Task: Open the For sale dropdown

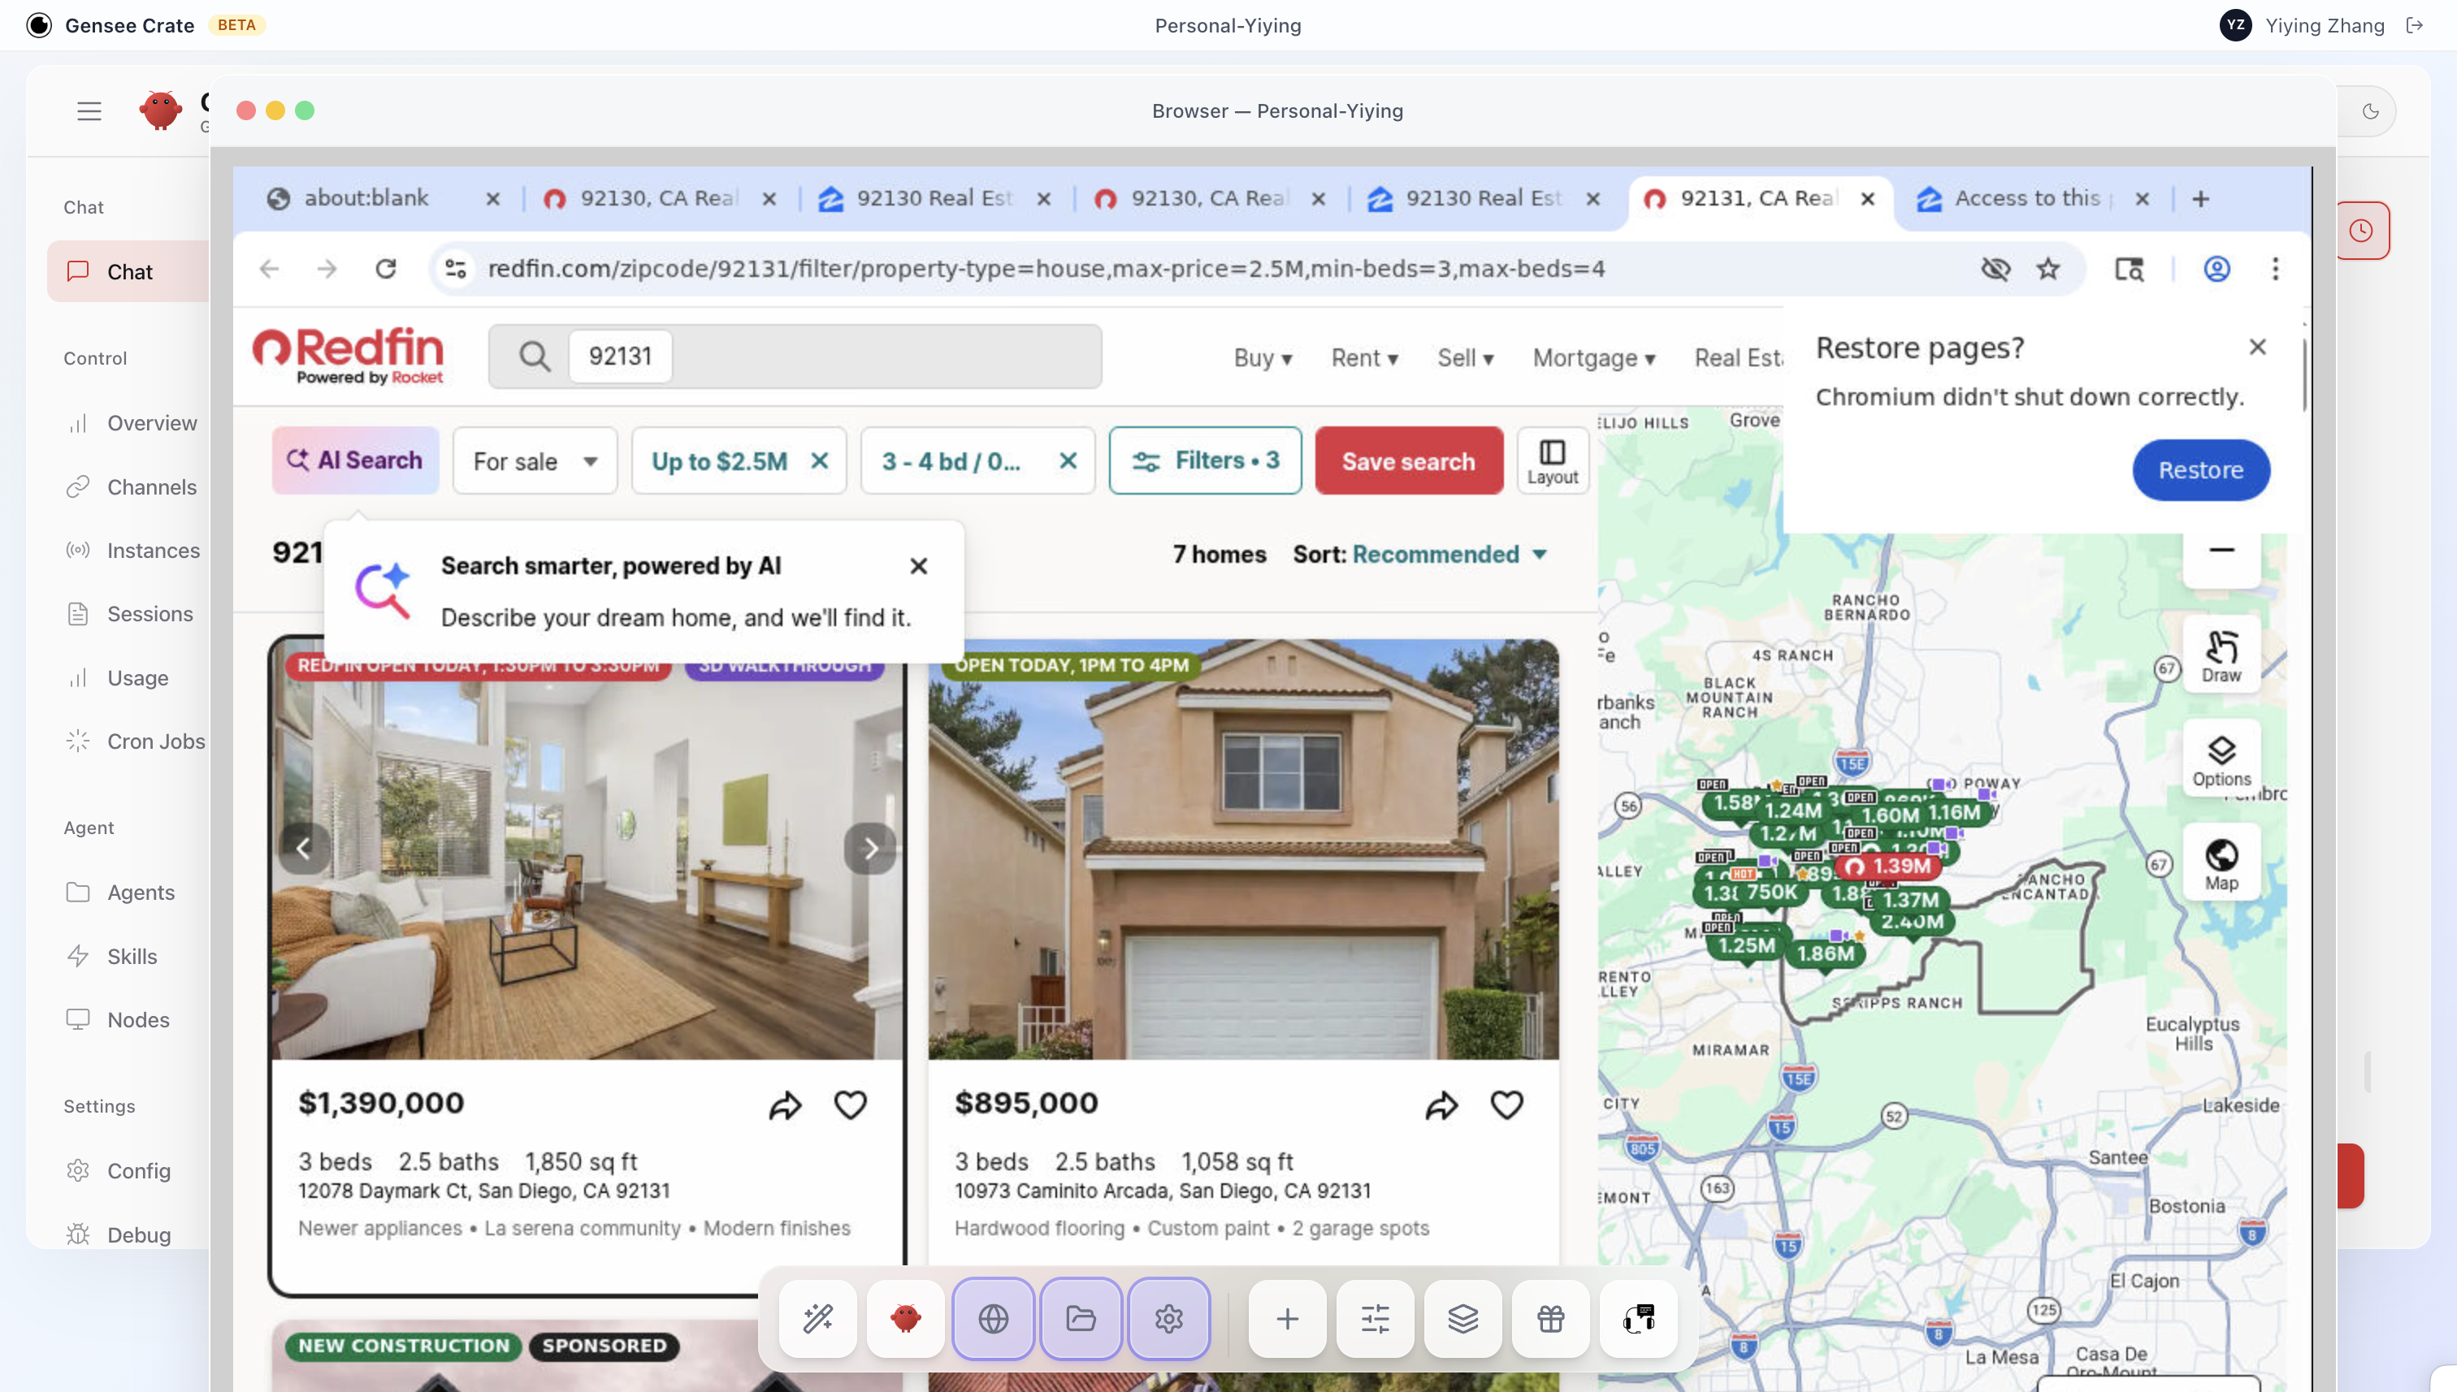Action: point(535,460)
